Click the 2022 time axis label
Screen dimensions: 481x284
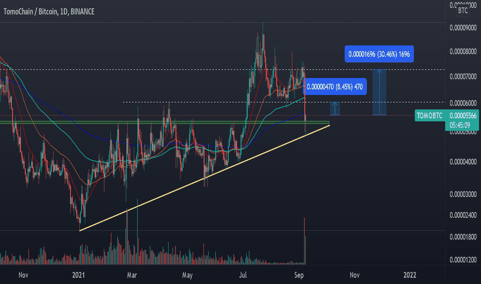click(410, 275)
